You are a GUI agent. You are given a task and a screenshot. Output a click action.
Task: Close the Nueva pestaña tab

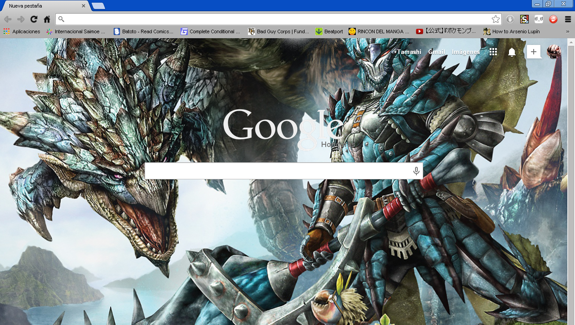[84, 6]
